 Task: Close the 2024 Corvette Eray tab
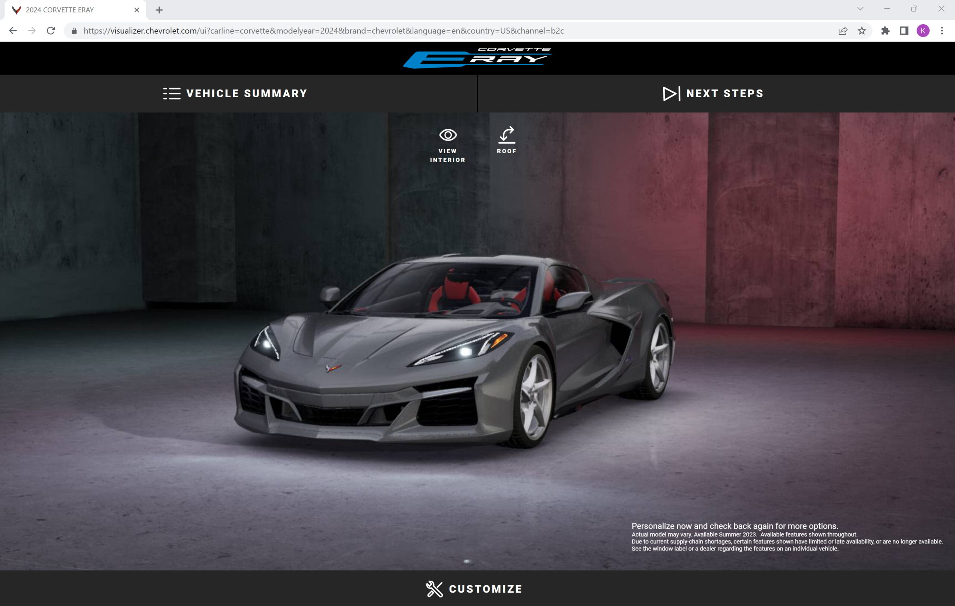coord(137,10)
